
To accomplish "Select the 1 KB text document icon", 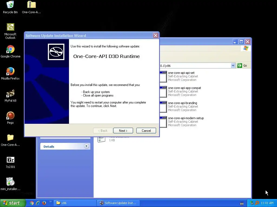I will [101, 140].
